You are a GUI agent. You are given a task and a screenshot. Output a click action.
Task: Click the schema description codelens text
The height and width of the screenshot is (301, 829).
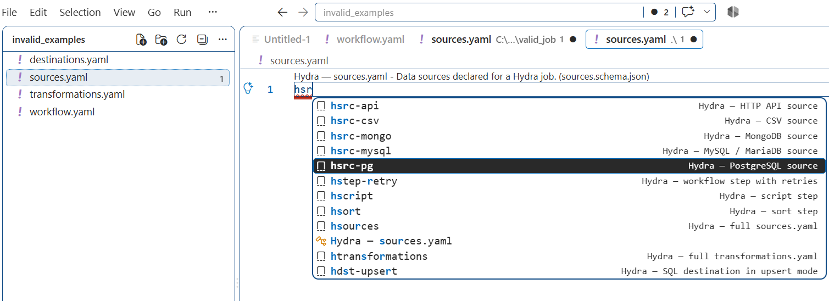pos(472,77)
